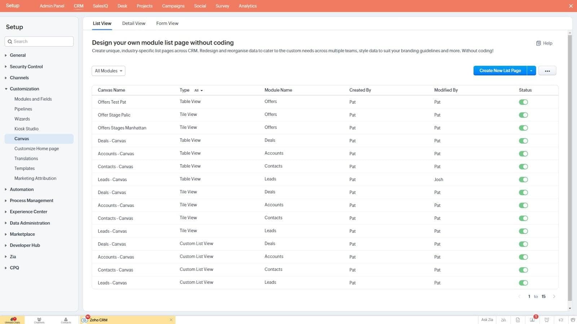Disable the Offers Test Pat status toggle
The image size is (577, 324).
pyautogui.click(x=523, y=102)
